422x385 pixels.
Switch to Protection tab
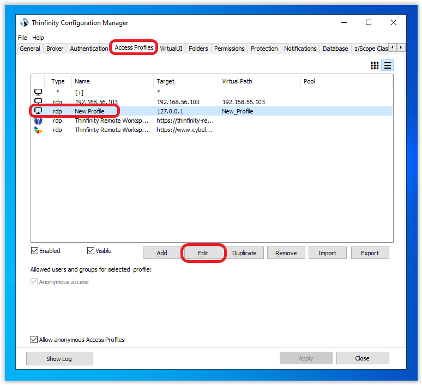[264, 49]
